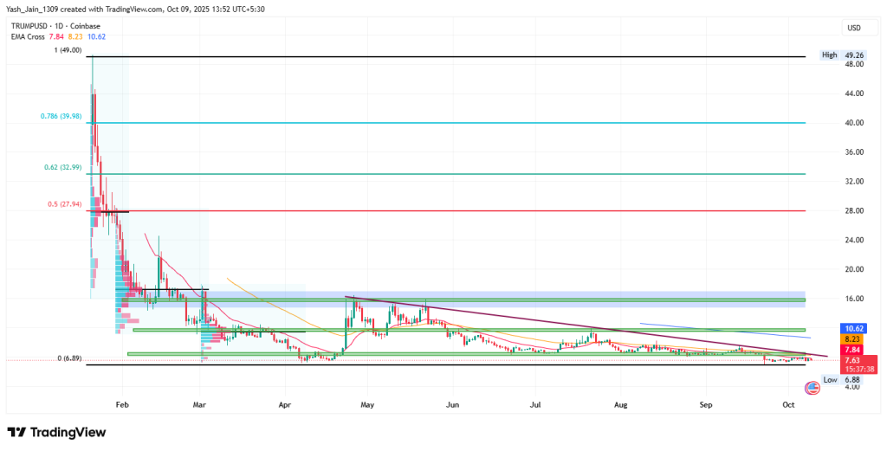
Task: Click the Low 6.88 price marker
Action: click(841, 379)
